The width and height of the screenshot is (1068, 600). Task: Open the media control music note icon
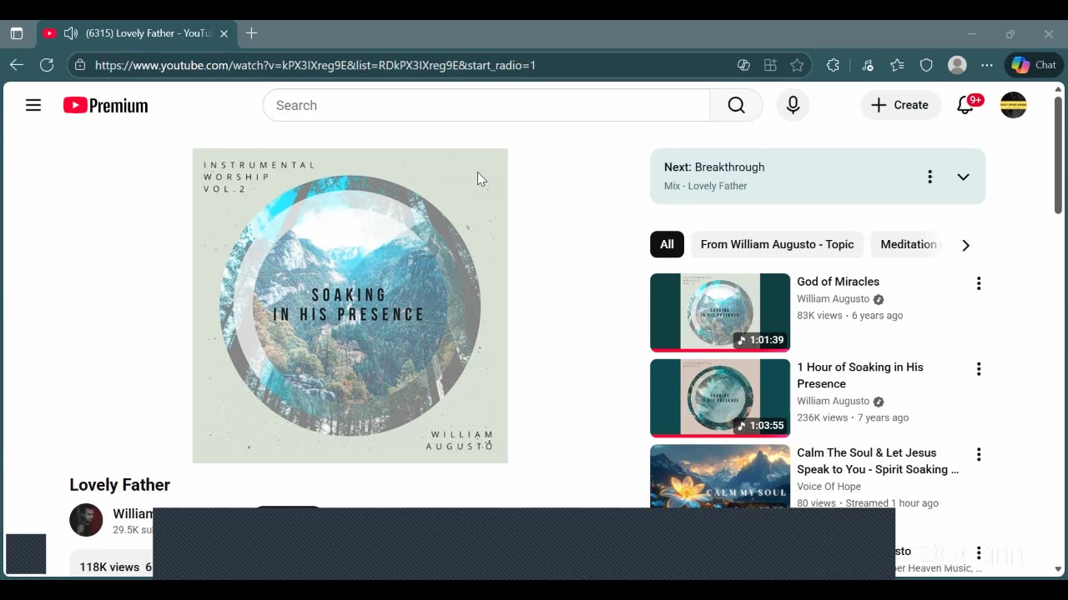(868, 65)
